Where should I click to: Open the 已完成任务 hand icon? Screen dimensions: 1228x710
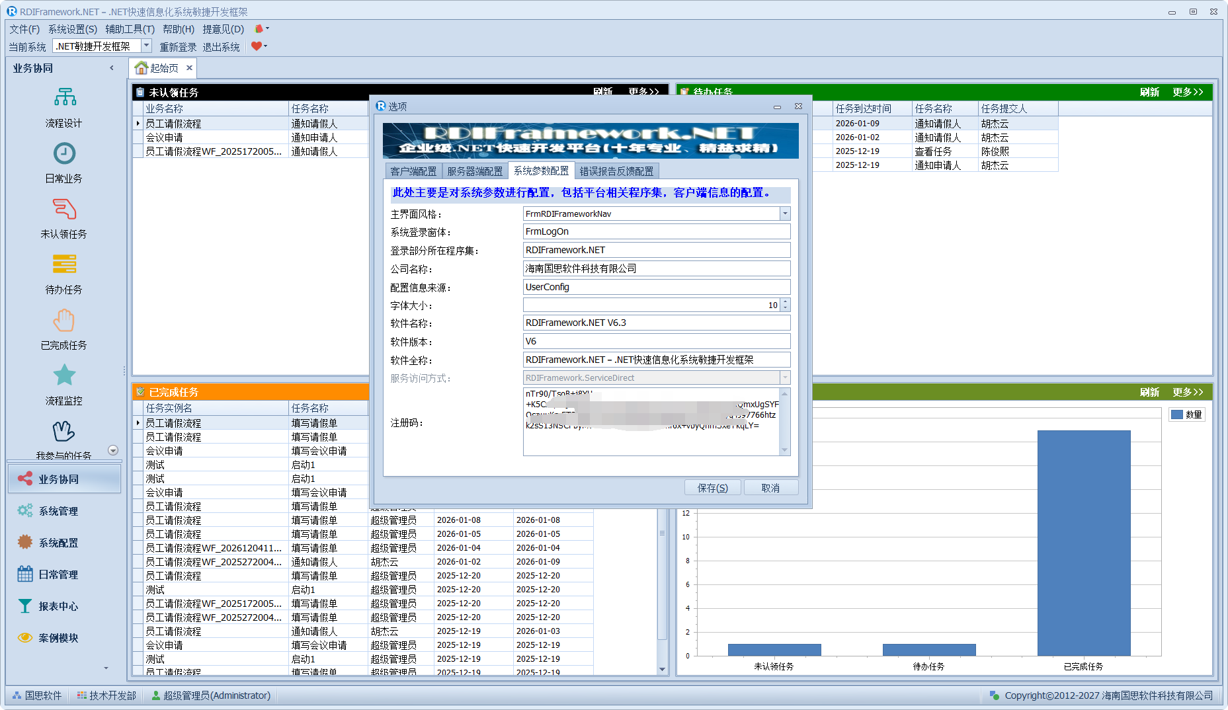64,321
